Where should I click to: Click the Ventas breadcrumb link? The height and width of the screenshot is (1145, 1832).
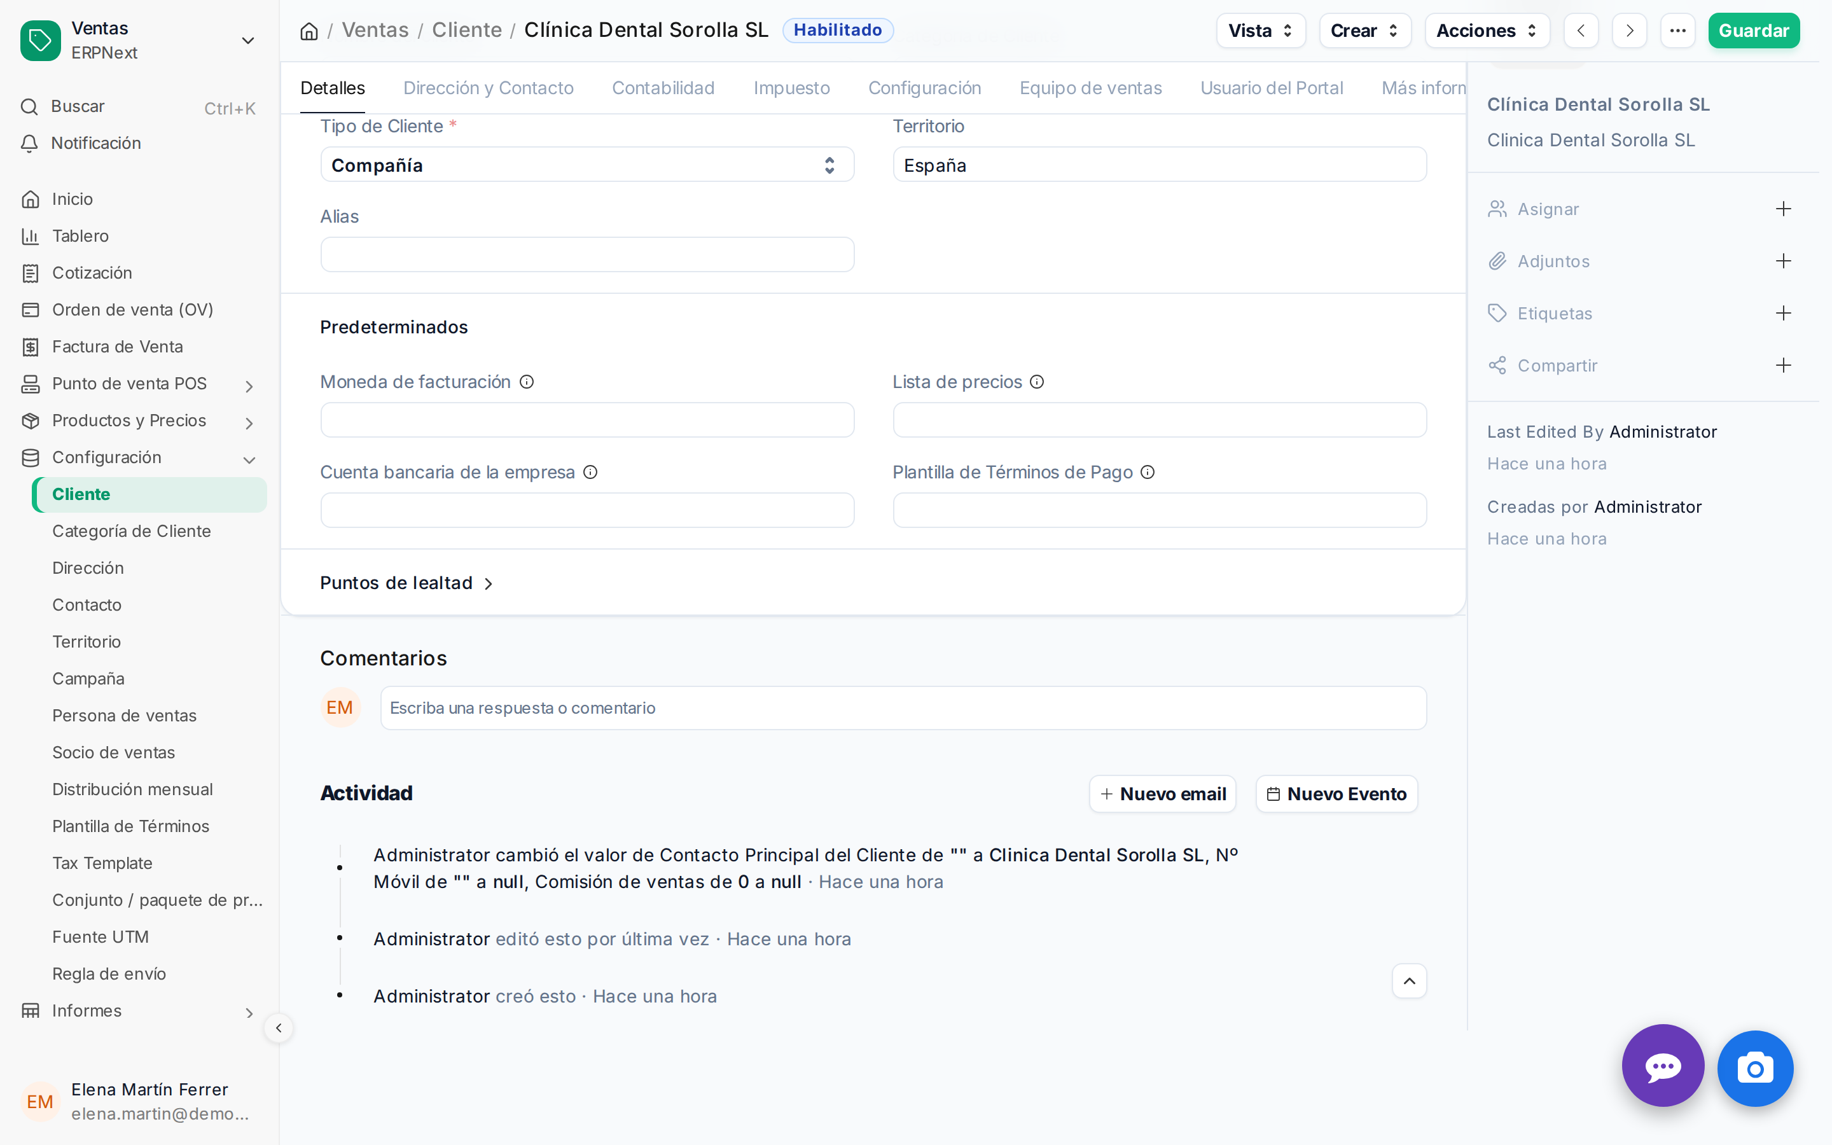[375, 31]
